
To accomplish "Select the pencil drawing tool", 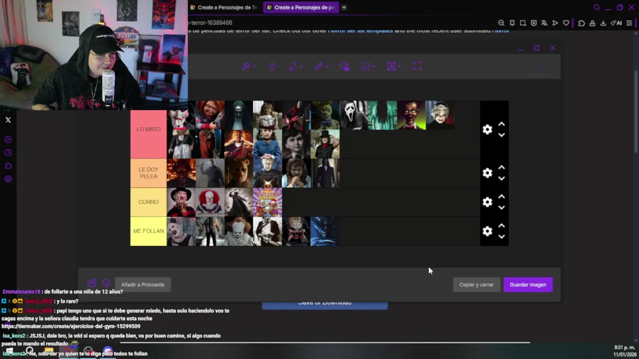I will [x=319, y=66].
